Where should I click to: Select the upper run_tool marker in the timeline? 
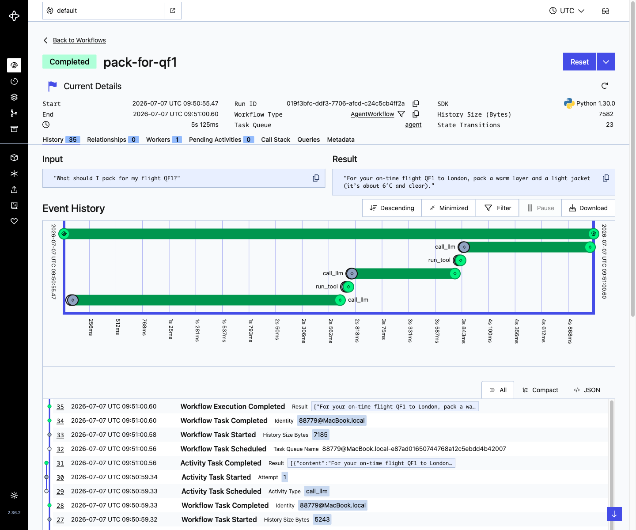tap(460, 260)
